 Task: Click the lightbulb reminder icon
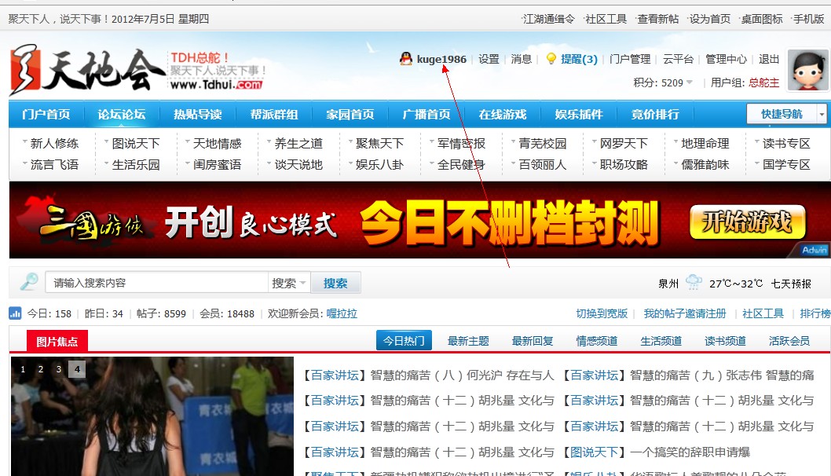click(x=551, y=59)
